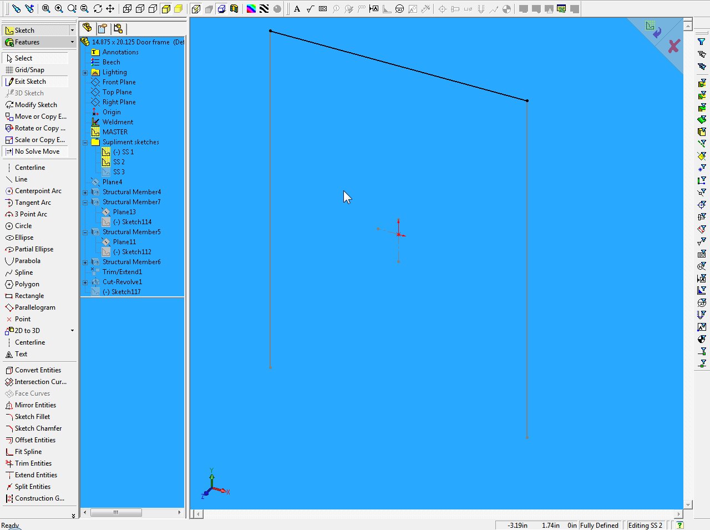Click the Exit Sketch button
Image resolution: width=710 pixels, height=530 pixels.
(x=30, y=82)
